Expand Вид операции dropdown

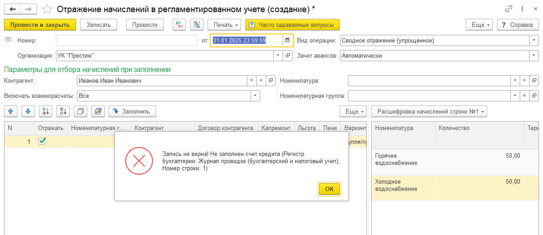(534, 41)
